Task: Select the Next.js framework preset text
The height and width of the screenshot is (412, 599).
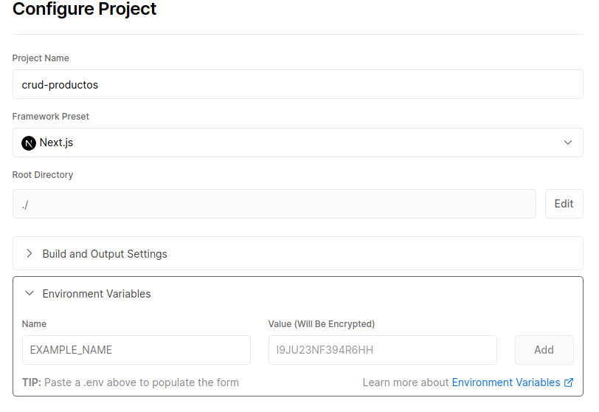Action: [56, 143]
